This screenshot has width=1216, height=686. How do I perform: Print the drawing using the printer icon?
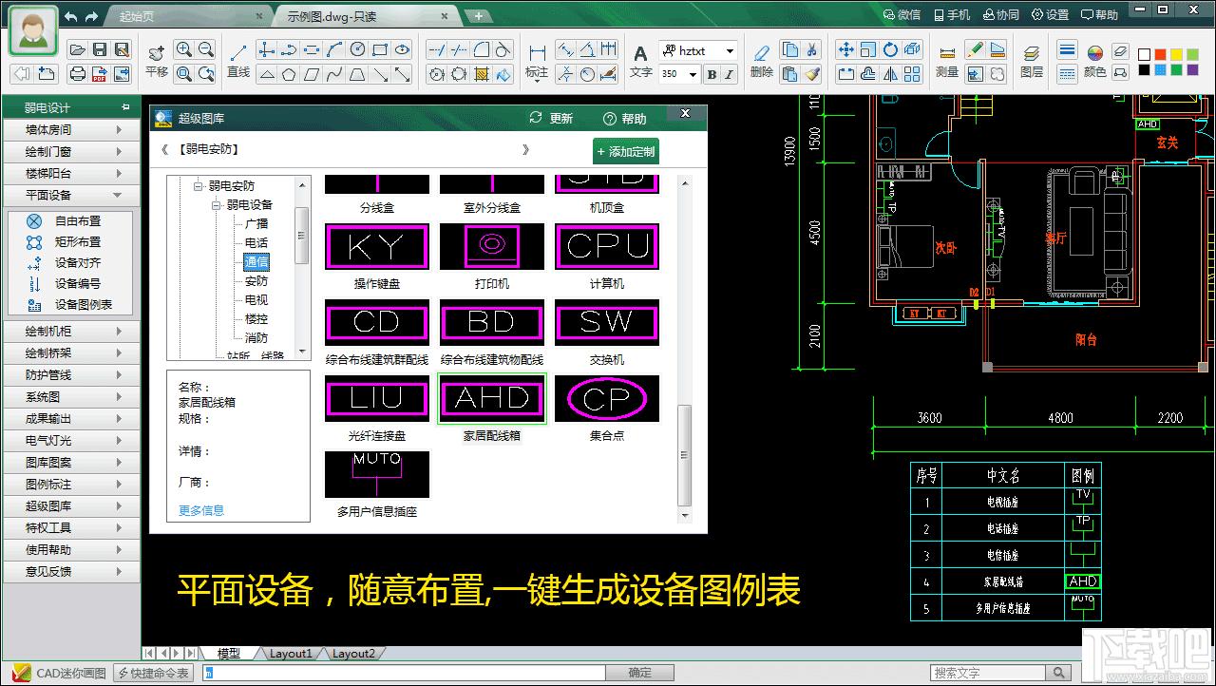(77, 73)
